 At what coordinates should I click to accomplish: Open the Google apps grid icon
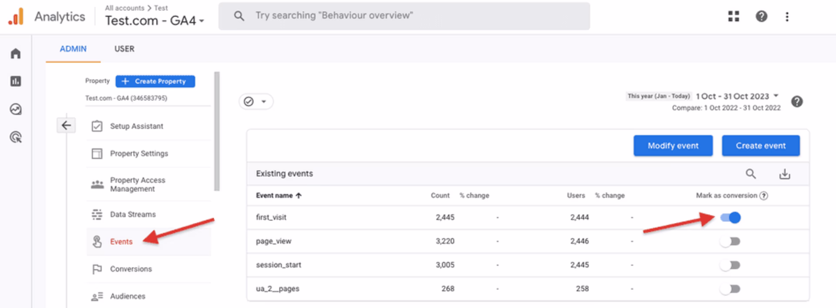(734, 17)
